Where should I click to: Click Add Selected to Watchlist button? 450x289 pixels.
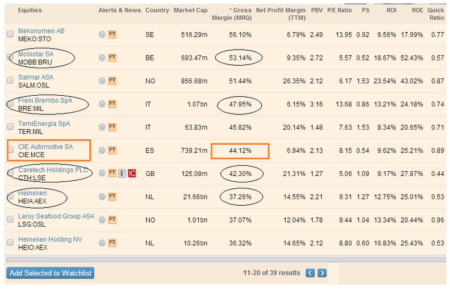tap(50, 273)
